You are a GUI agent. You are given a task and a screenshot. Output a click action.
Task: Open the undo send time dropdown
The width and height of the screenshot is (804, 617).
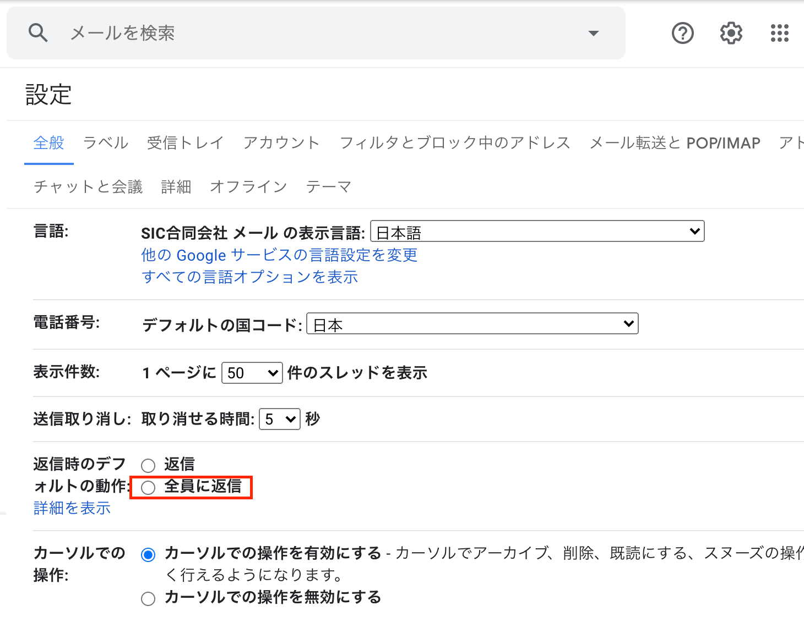279,419
